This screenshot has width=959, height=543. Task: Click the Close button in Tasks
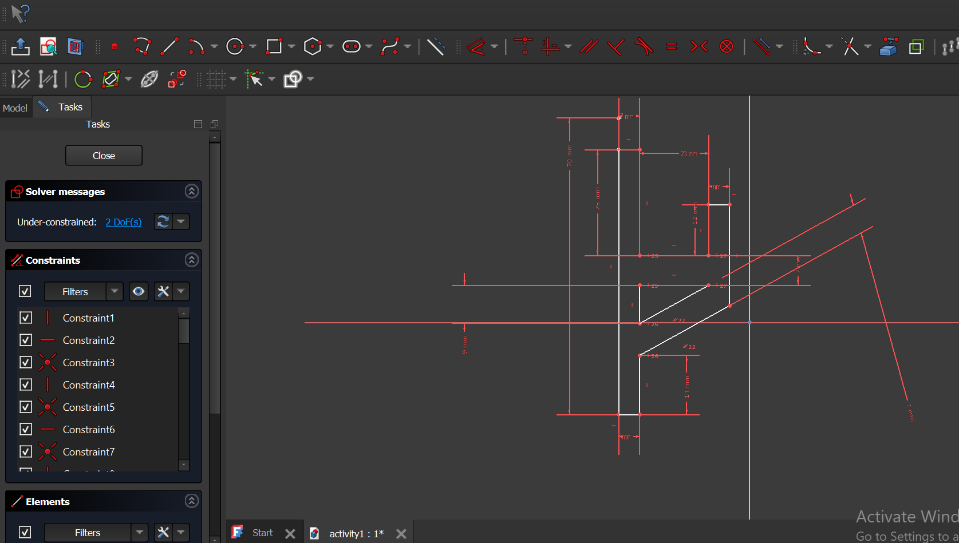point(104,156)
